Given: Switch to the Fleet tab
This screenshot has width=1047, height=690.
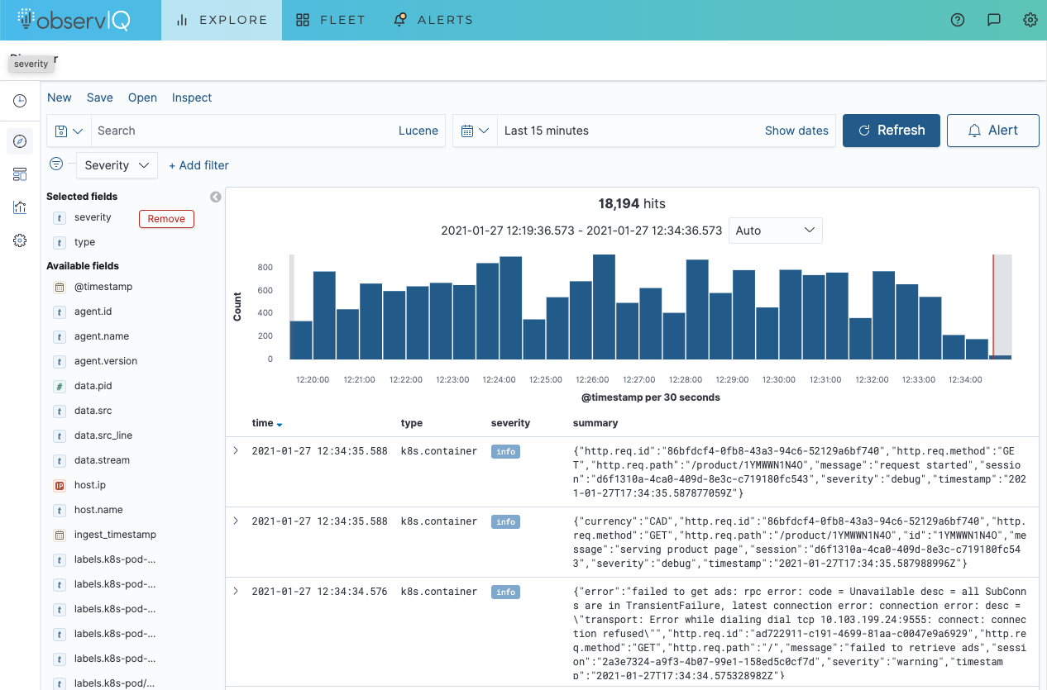Looking at the screenshot, I should (331, 20).
